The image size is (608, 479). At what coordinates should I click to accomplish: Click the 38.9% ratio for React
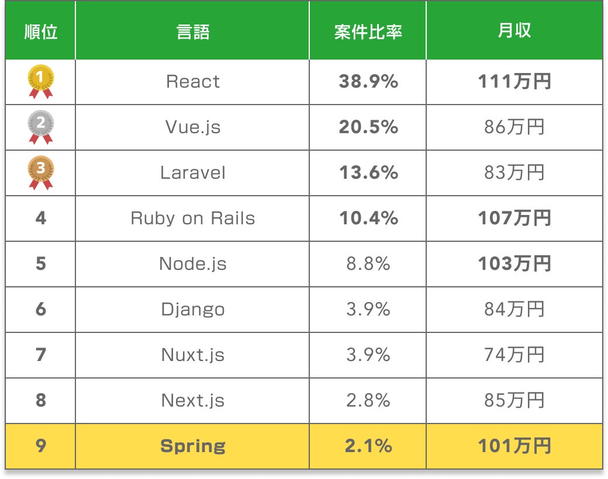(368, 82)
